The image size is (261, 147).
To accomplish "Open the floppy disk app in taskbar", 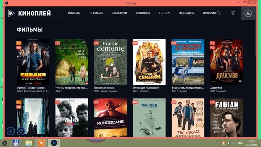I will click(x=16, y=143).
